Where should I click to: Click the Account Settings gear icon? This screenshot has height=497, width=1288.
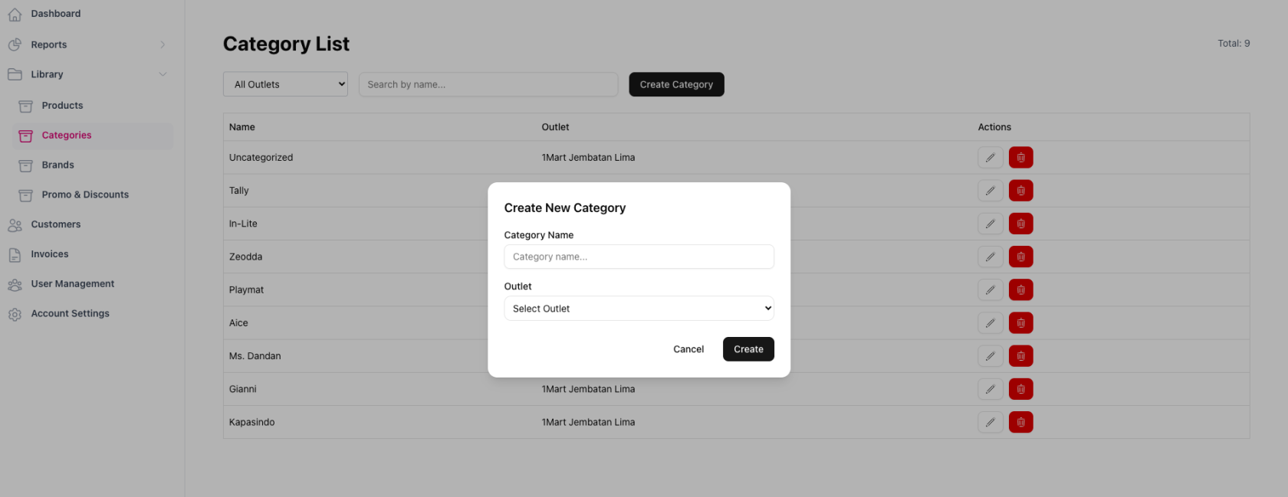[x=15, y=314]
